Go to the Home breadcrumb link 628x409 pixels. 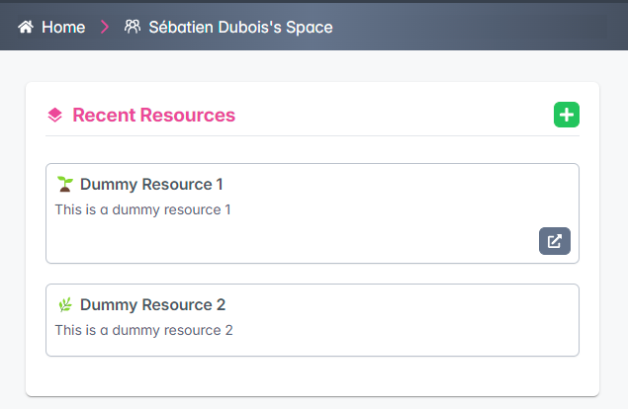(63, 28)
